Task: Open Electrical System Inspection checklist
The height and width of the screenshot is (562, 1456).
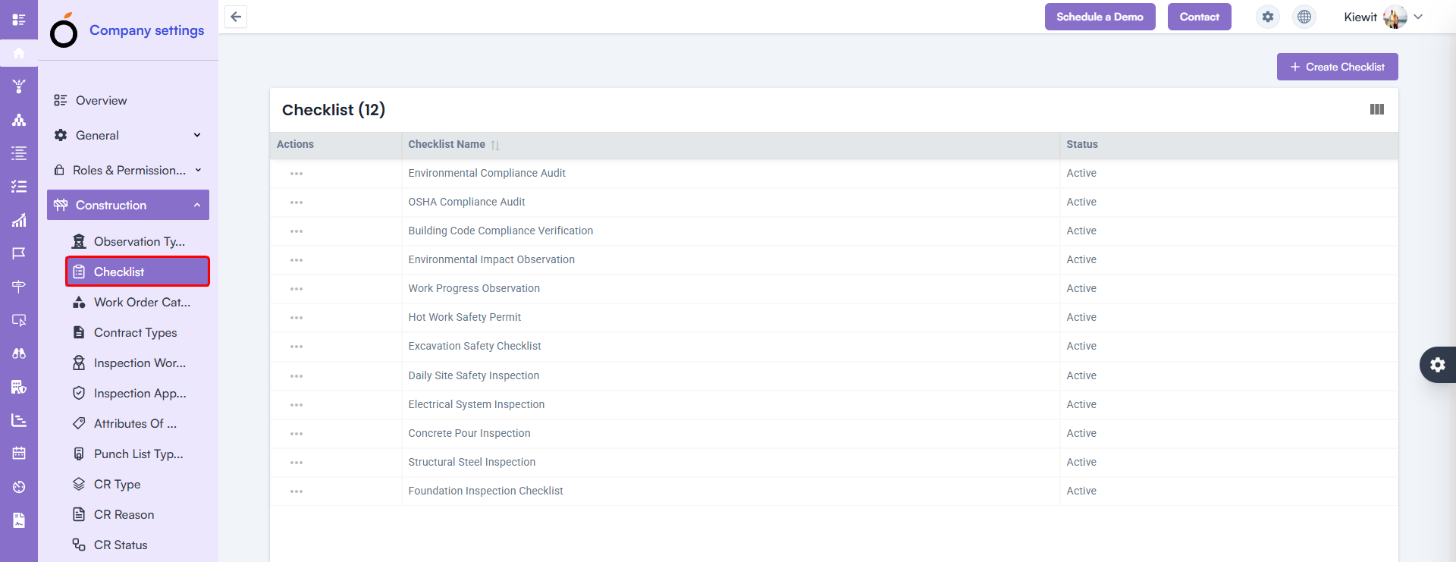Action: click(476, 404)
